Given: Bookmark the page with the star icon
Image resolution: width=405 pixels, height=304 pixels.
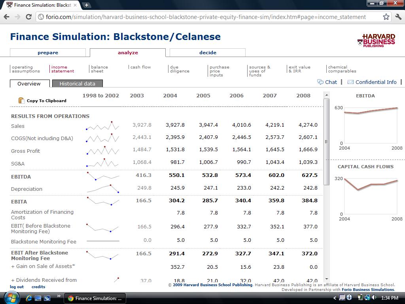Looking at the screenshot, I should (386, 17).
